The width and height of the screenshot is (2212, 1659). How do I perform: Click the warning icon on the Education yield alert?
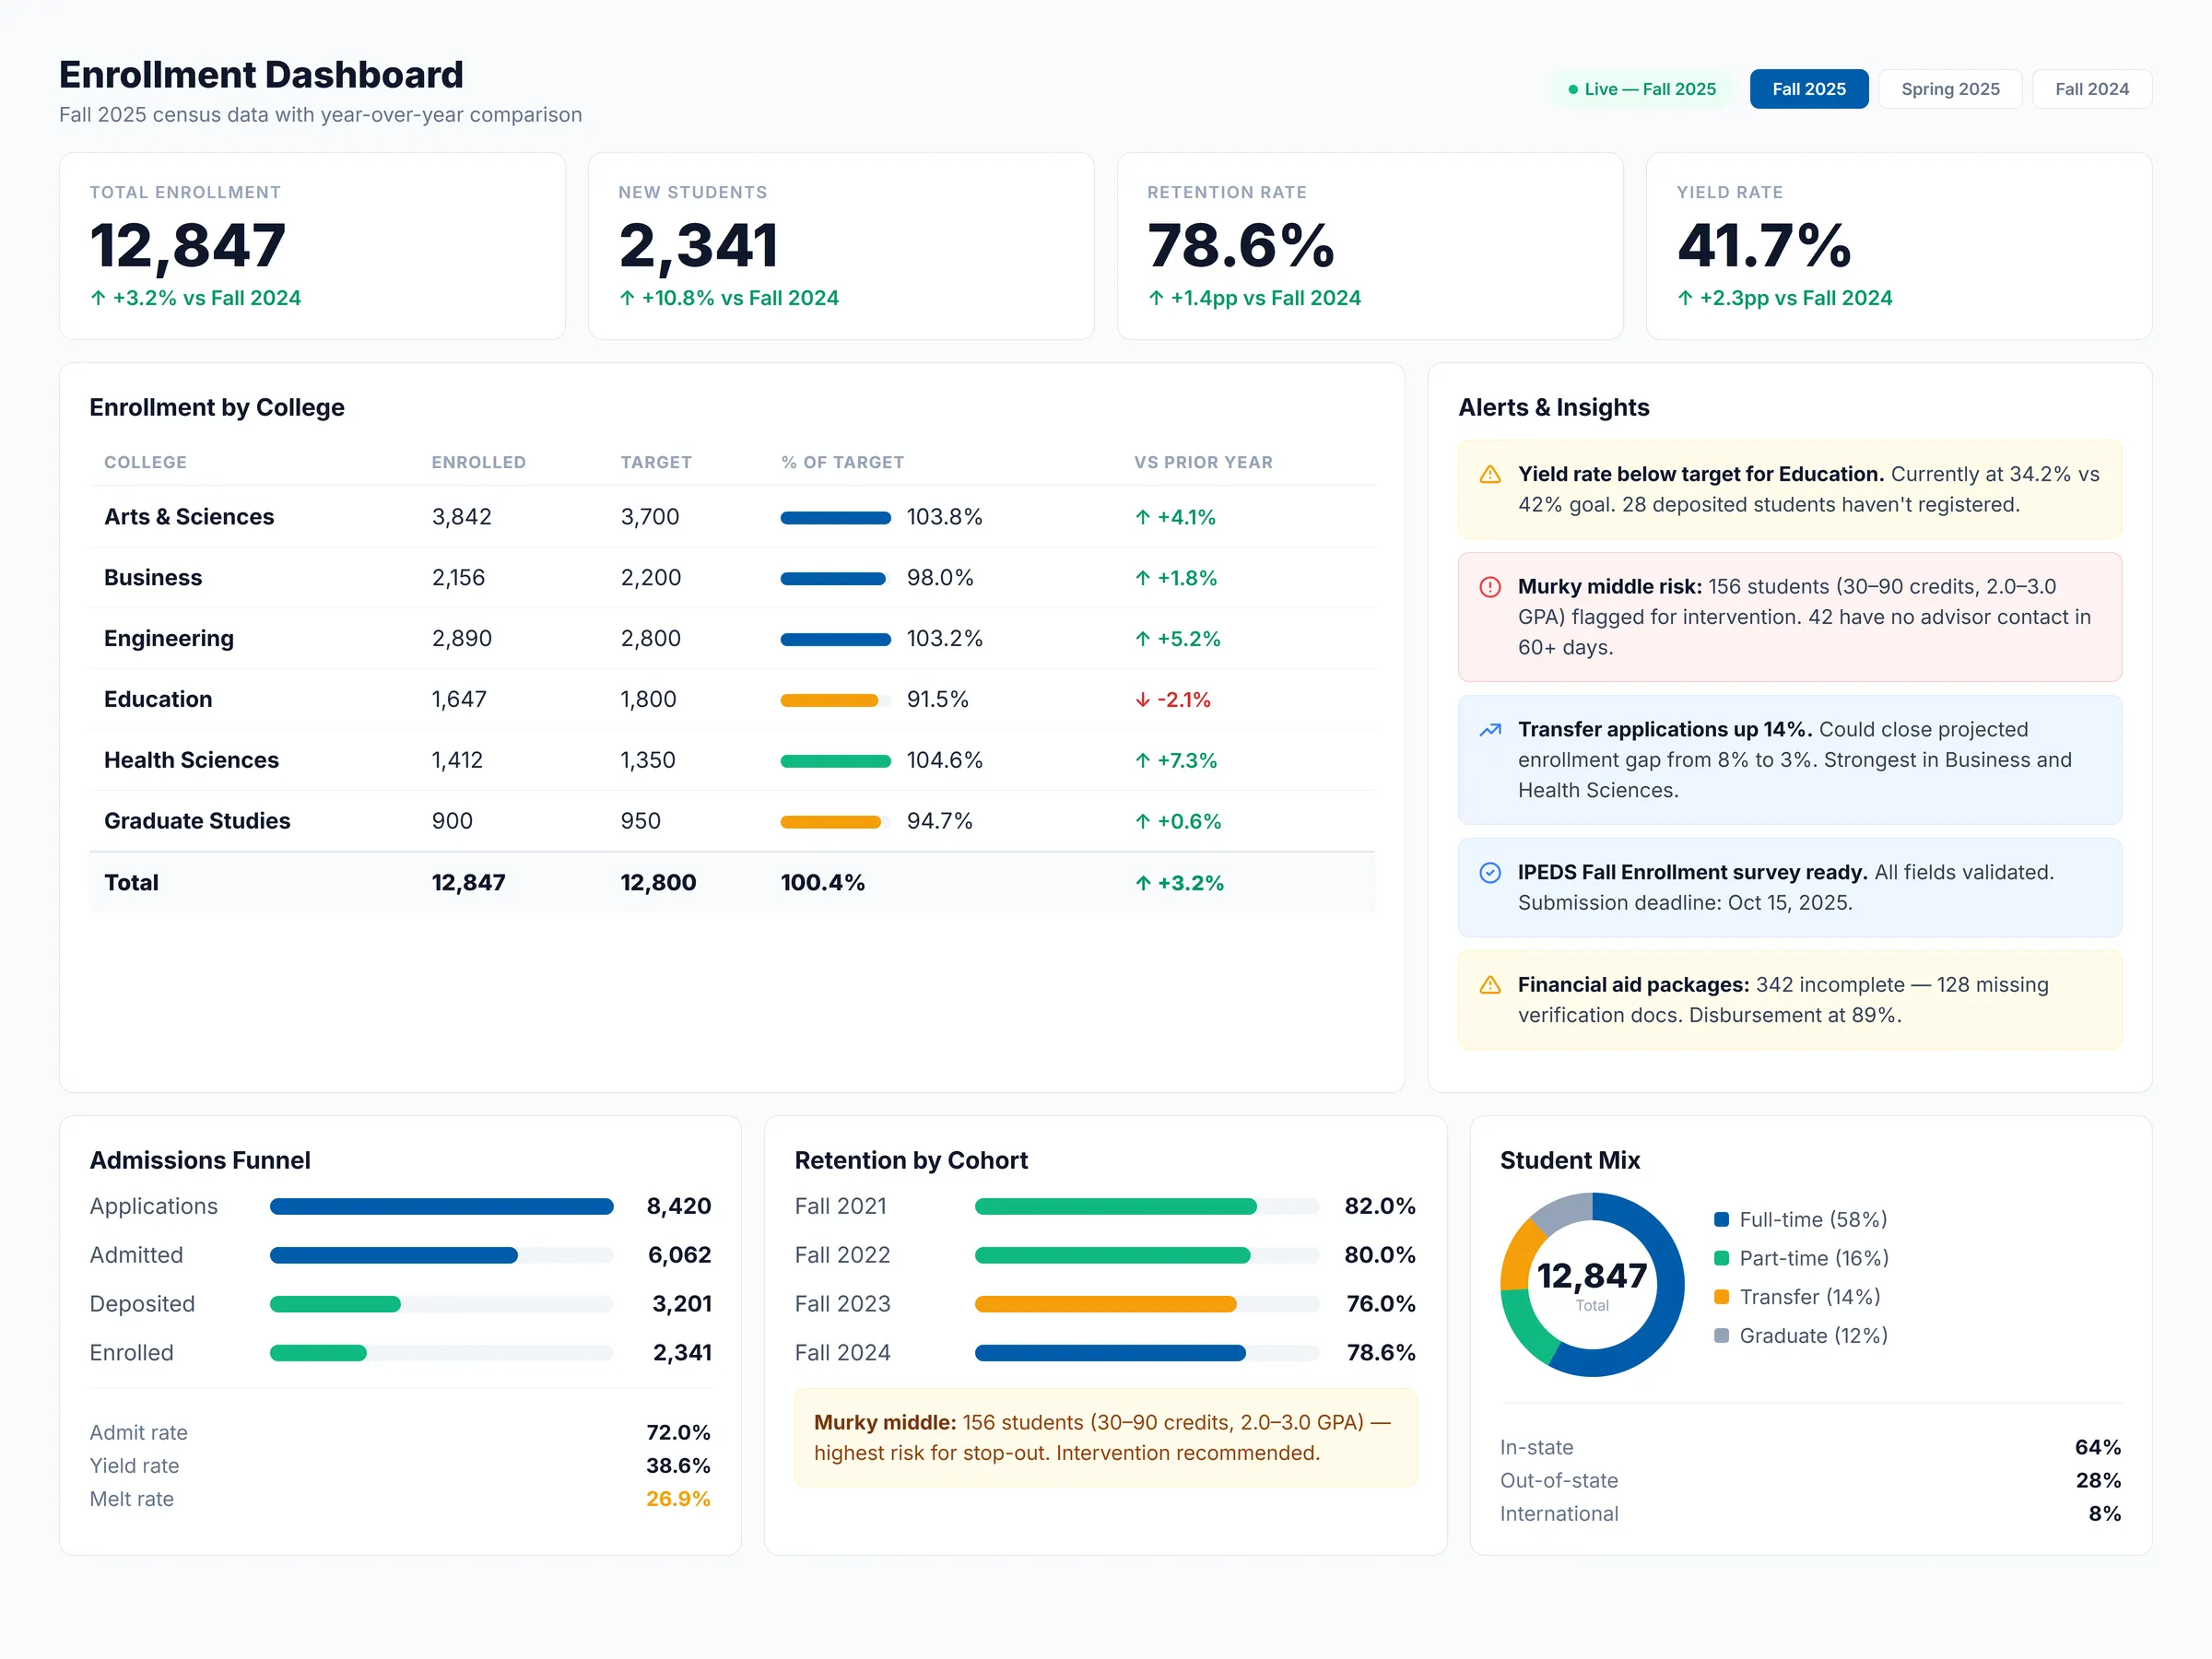coord(1492,476)
